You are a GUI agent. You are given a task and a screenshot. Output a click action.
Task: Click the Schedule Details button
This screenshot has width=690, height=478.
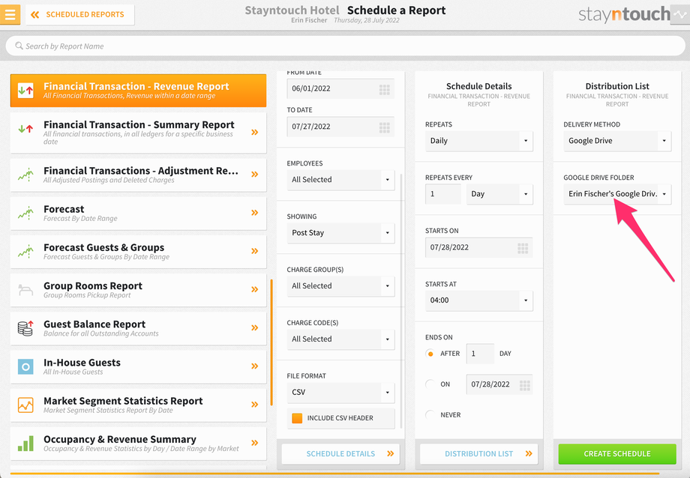pyautogui.click(x=340, y=454)
